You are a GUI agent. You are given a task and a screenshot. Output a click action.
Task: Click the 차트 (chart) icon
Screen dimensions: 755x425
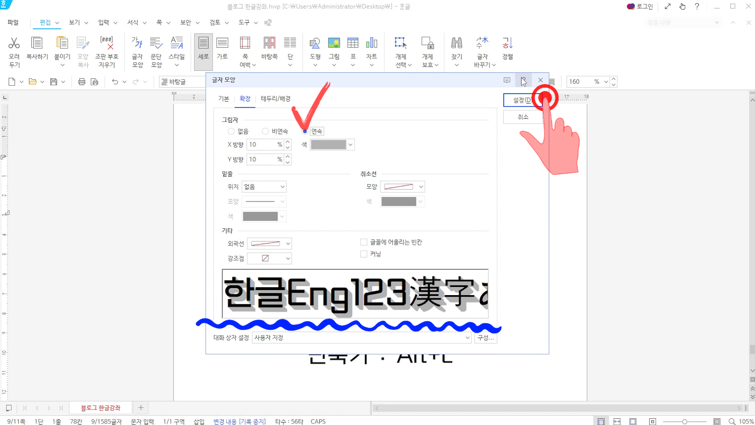coord(371,43)
